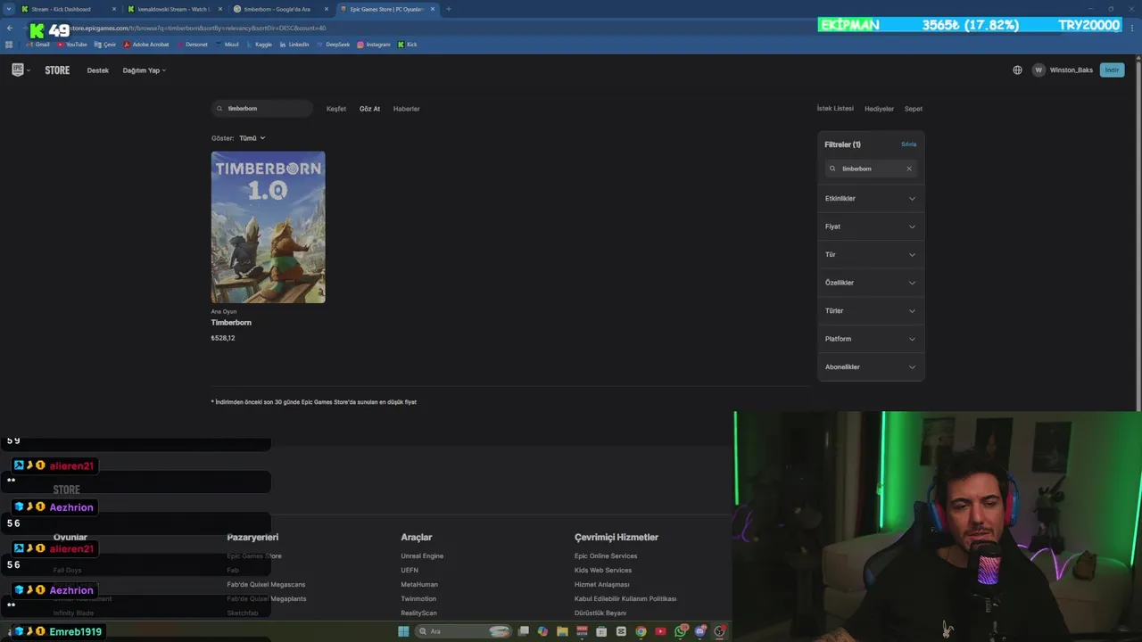This screenshot has width=1142, height=642.
Task: Open Discord from the taskbar
Action: [700, 631]
